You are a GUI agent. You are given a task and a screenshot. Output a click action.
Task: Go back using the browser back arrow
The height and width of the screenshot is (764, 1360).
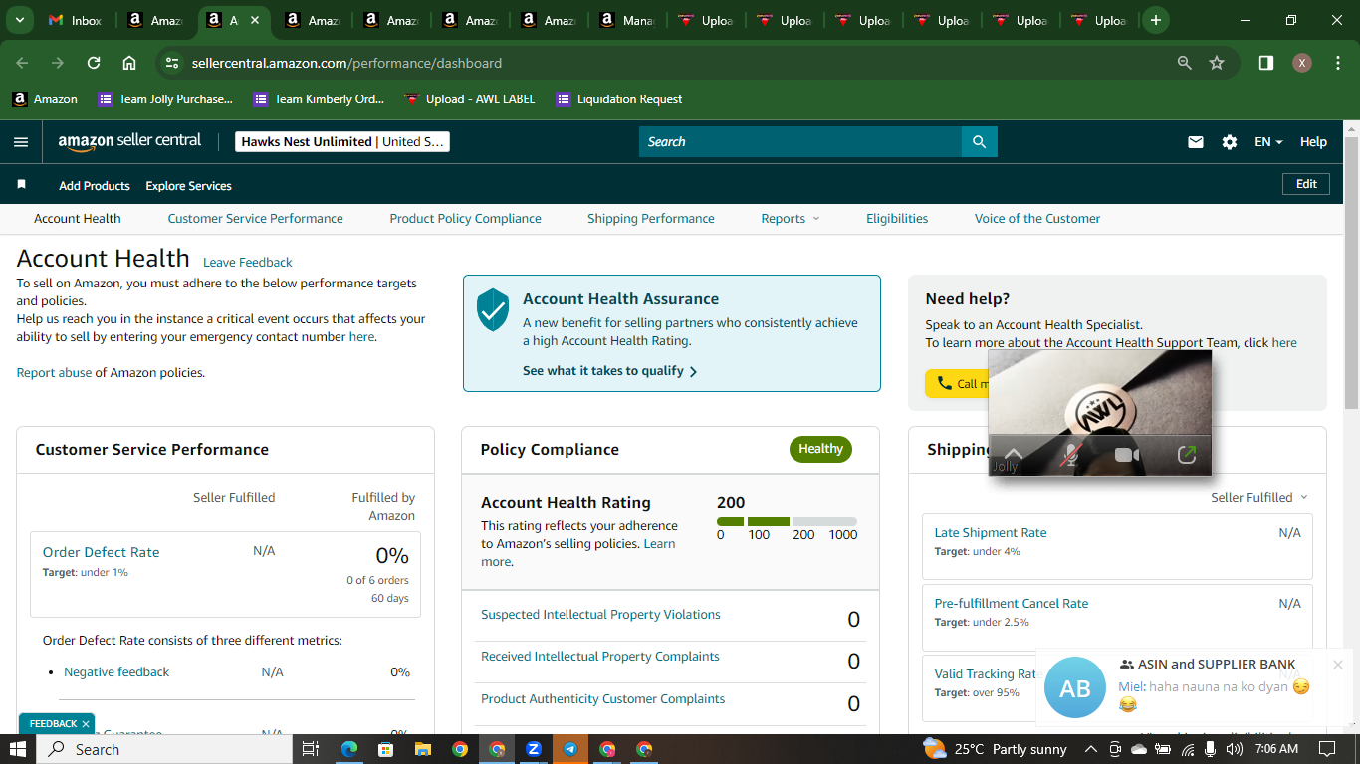(x=22, y=63)
